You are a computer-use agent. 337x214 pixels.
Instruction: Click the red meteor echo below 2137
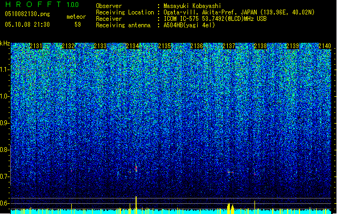[x=230, y=172]
